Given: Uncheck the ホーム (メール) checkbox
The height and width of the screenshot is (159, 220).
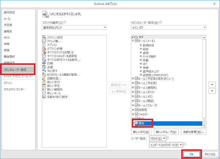Looking at the screenshot, I should pyautogui.click(x=136, y=41).
